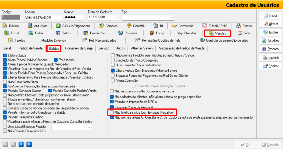
Task: Toggle Não Emite Nota Fiscal checkbox
Action: tap(5, 82)
